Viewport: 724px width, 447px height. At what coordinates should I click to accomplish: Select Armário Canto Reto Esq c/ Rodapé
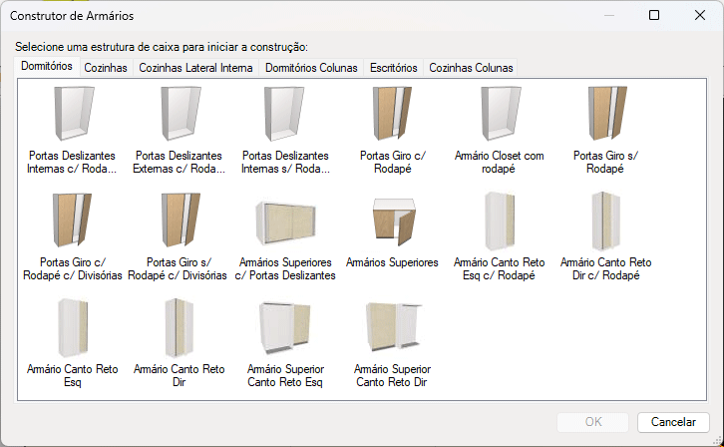tap(499, 223)
